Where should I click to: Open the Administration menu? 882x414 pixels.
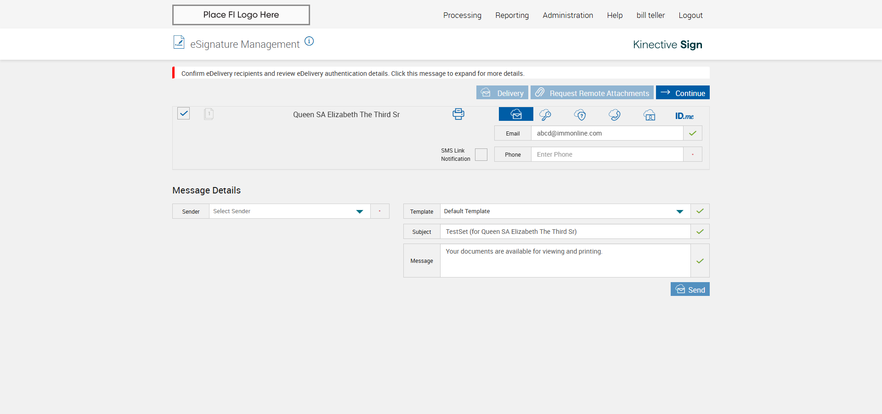click(568, 15)
